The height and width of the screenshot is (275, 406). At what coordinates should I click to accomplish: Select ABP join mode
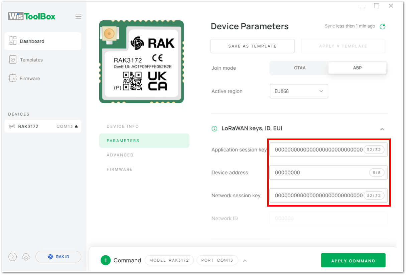[x=358, y=68]
